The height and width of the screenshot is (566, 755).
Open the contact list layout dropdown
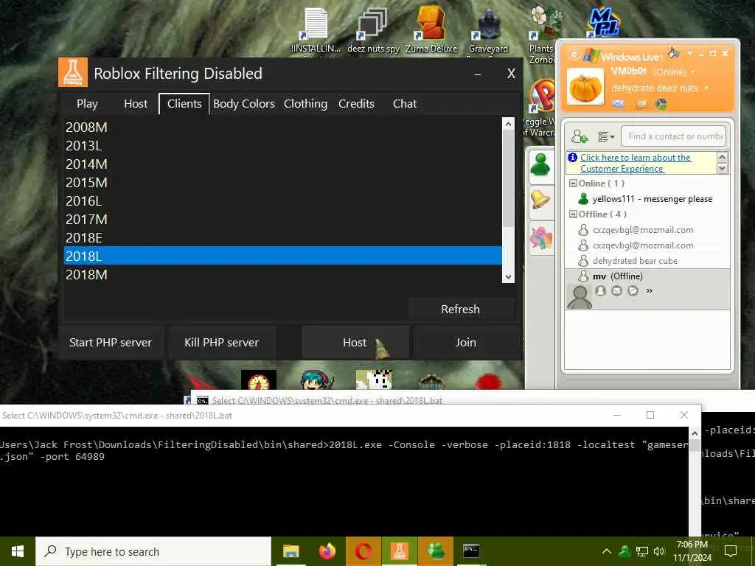606,136
